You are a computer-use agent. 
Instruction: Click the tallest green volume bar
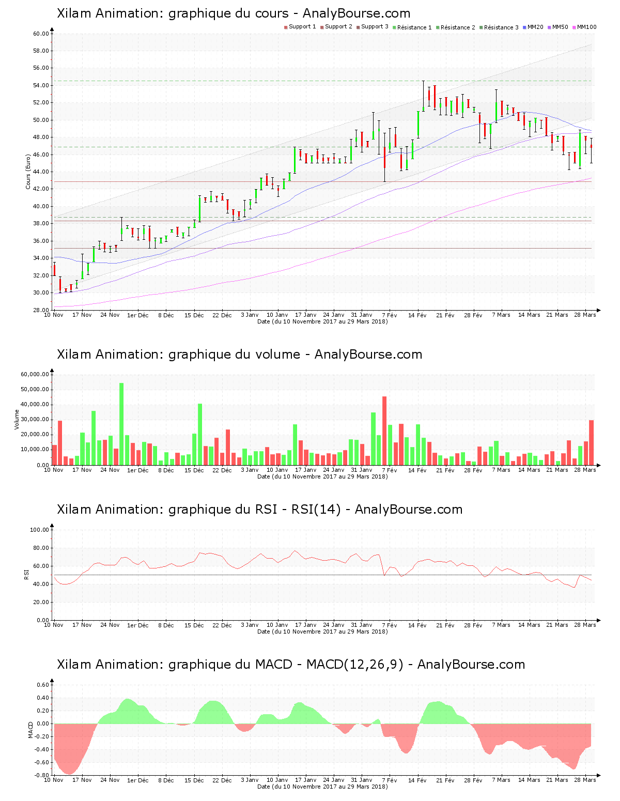pos(121,424)
